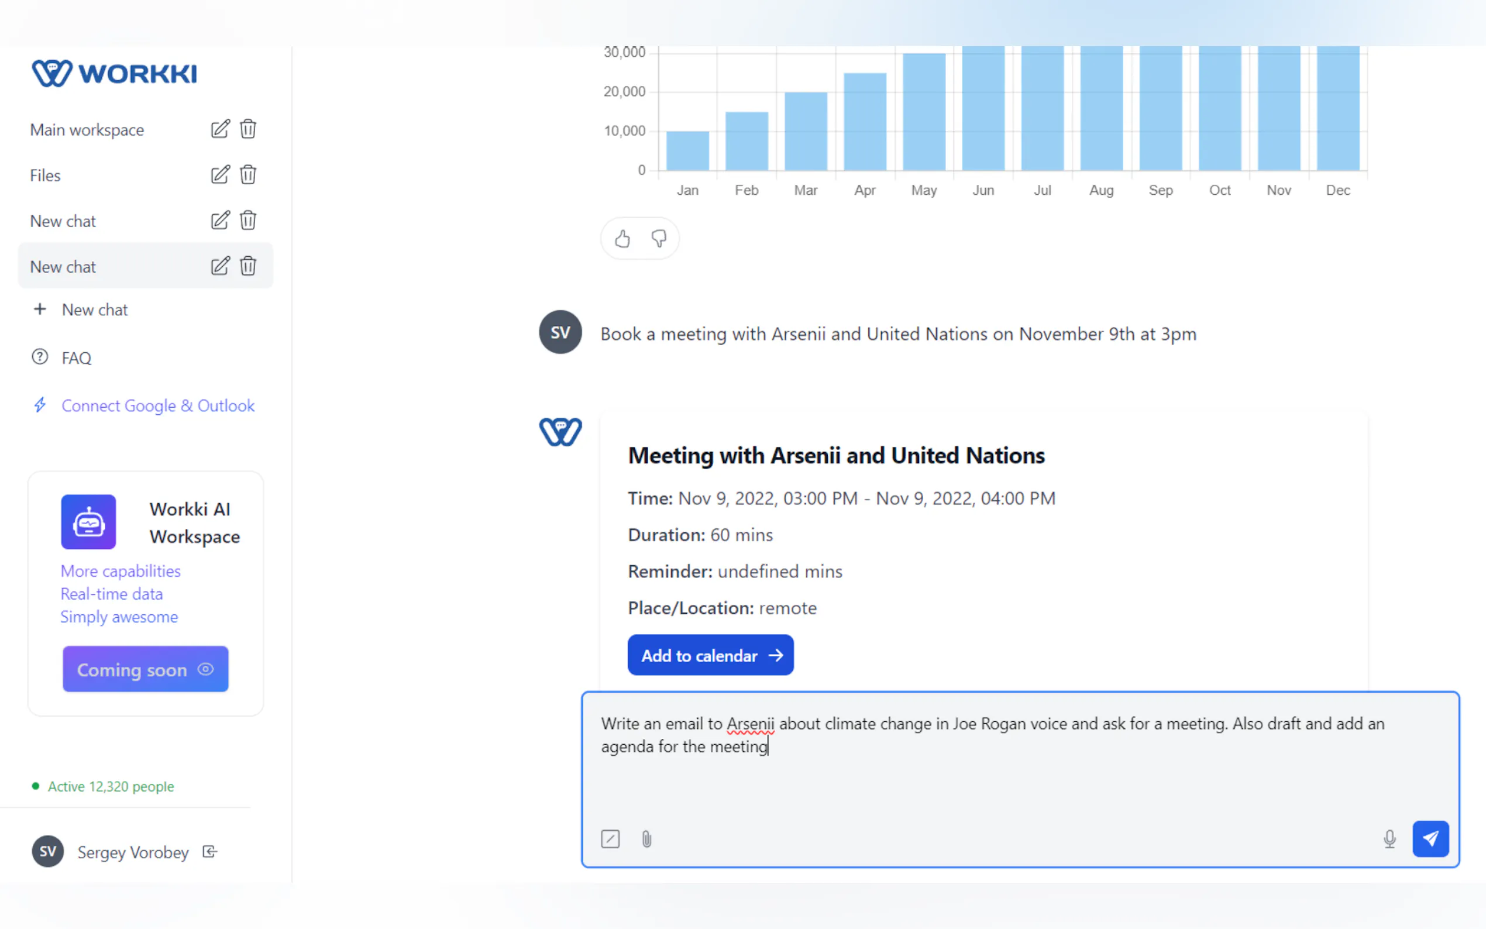This screenshot has height=929, width=1486.
Task: Sign out using the logout icon
Action: point(209,852)
